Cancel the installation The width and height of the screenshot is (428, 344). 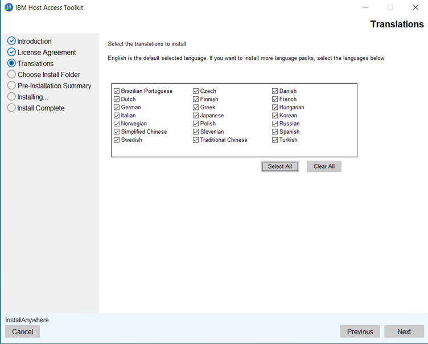point(22,331)
